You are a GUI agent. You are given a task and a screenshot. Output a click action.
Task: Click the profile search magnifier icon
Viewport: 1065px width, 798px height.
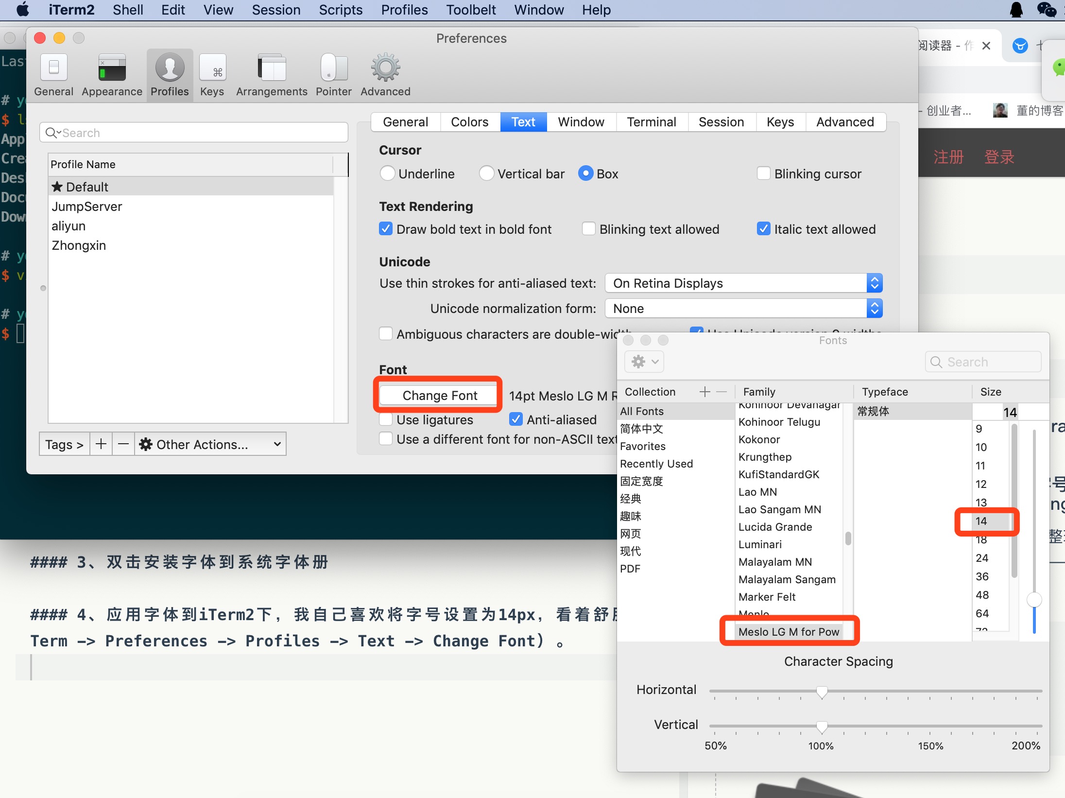point(52,132)
